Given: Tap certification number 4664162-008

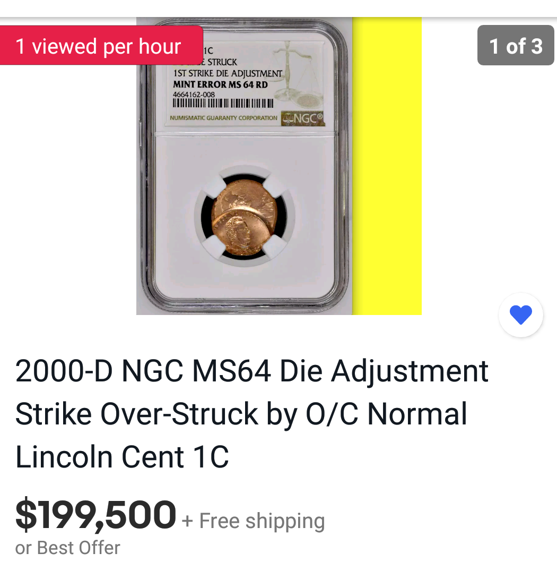Looking at the screenshot, I should (x=194, y=95).
